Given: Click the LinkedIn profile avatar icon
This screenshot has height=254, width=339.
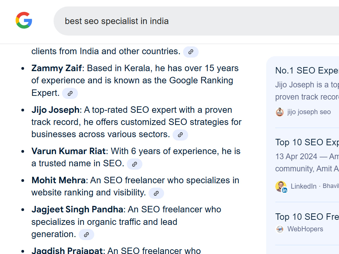Looking at the screenshot, I should 281,186.
